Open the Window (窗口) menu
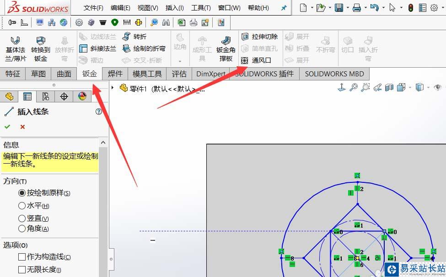This screenshot has height=277, width=446. pos(229,8)
